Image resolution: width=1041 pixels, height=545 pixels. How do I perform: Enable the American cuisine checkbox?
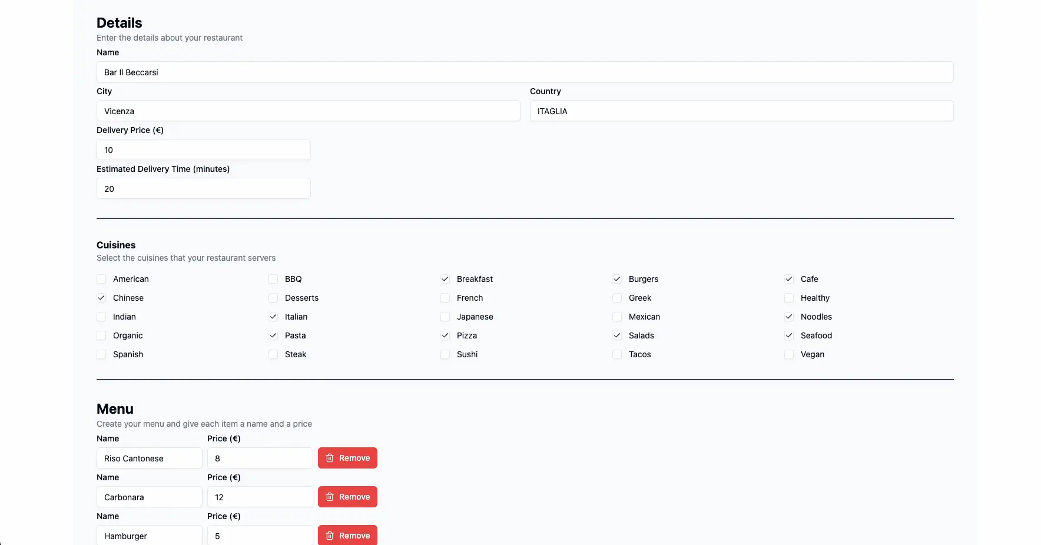101,279
